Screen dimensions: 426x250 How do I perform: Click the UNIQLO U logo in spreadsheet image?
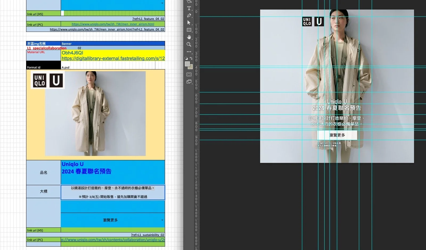48,80
